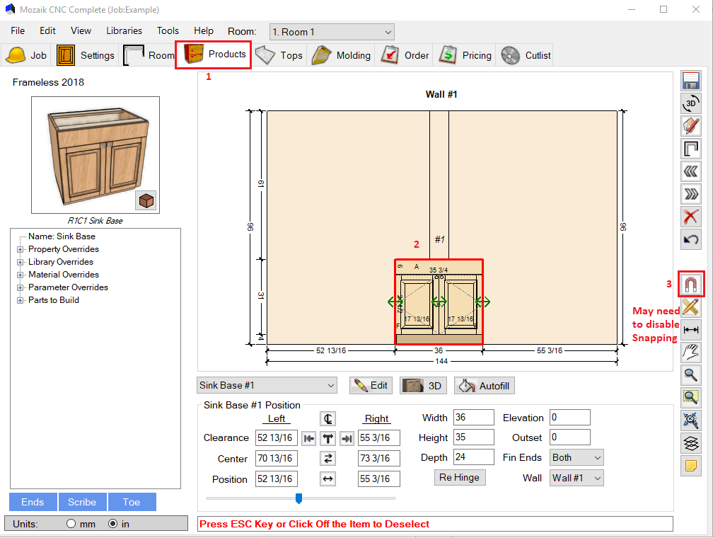
Task: Select the in units radio button
Action: coord(112,524)
